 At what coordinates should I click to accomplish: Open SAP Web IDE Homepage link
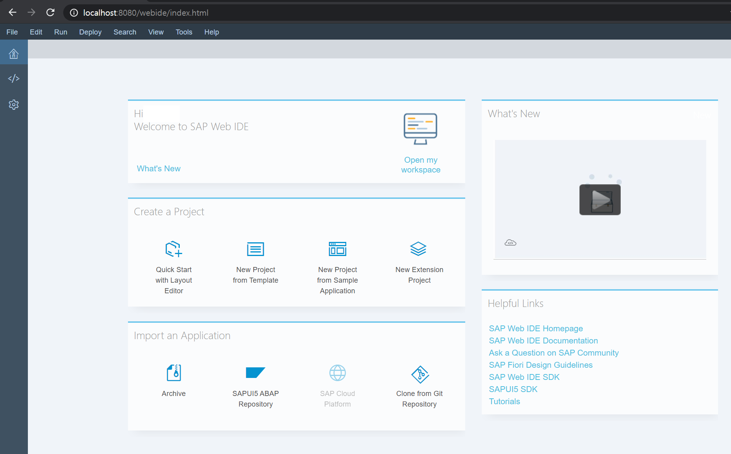(x=535, y=329)
